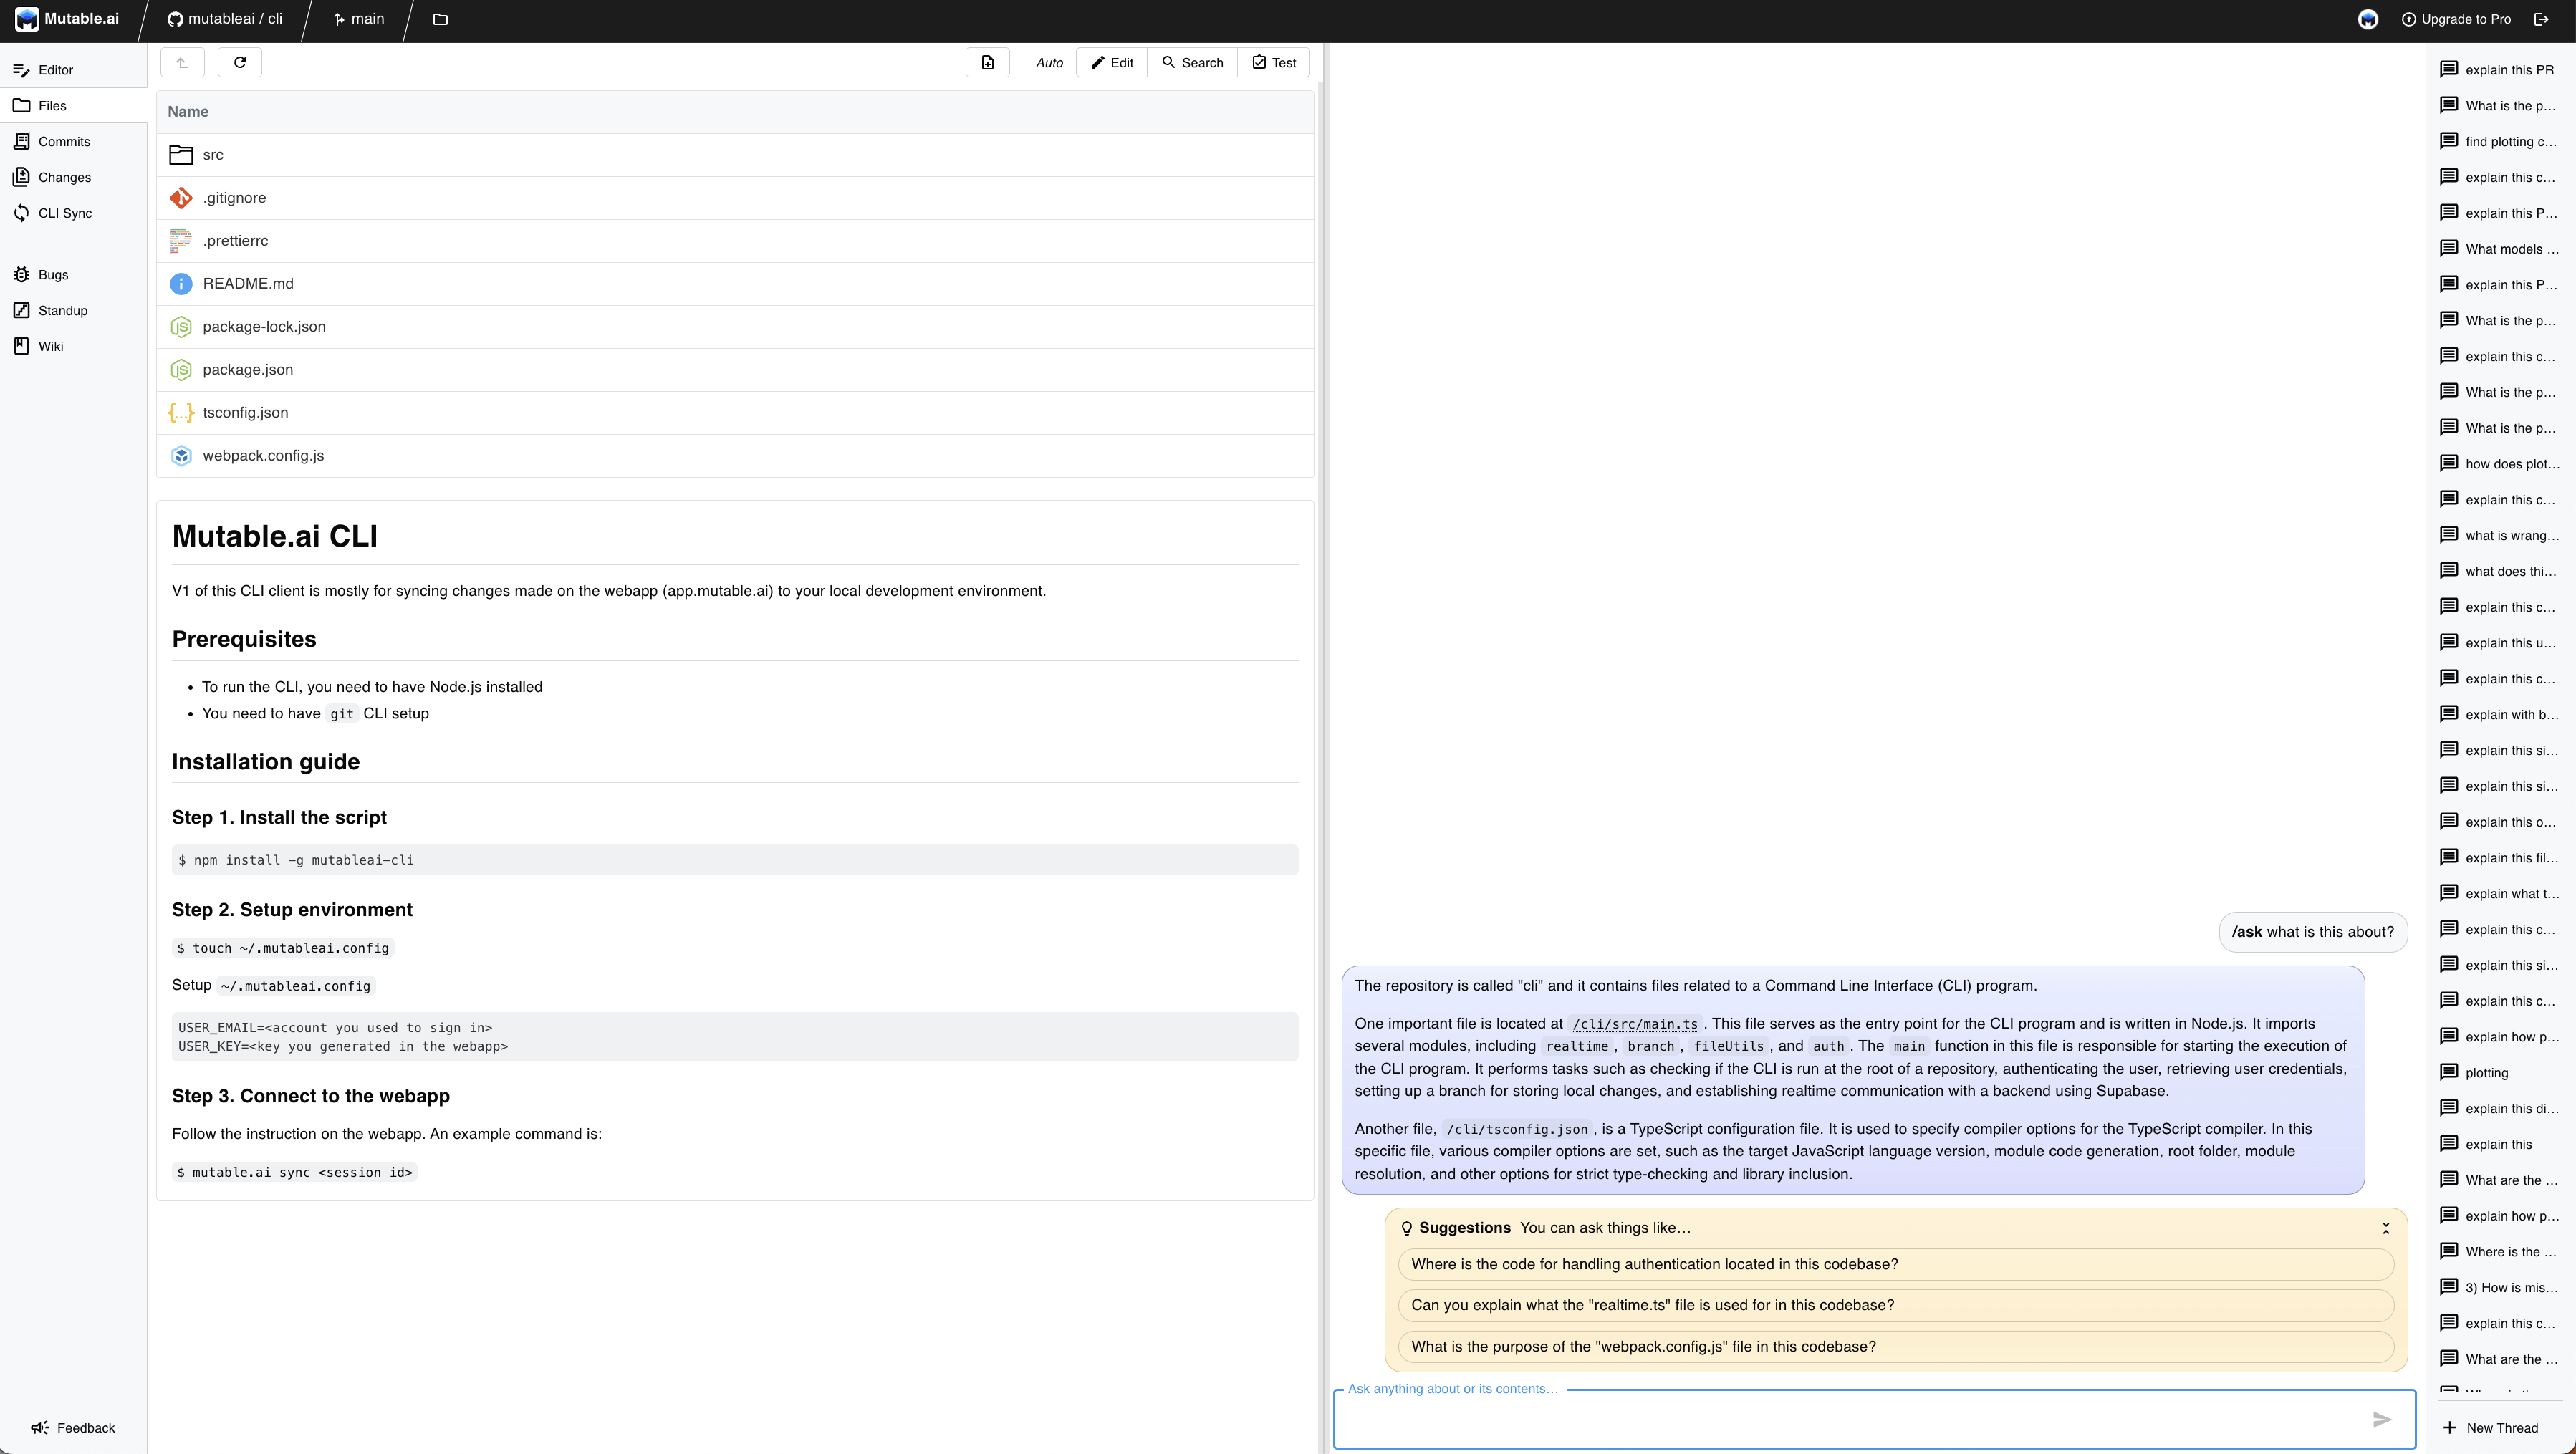Click the /cli/tsconfig.json link in chat

pos(1517,1129)
